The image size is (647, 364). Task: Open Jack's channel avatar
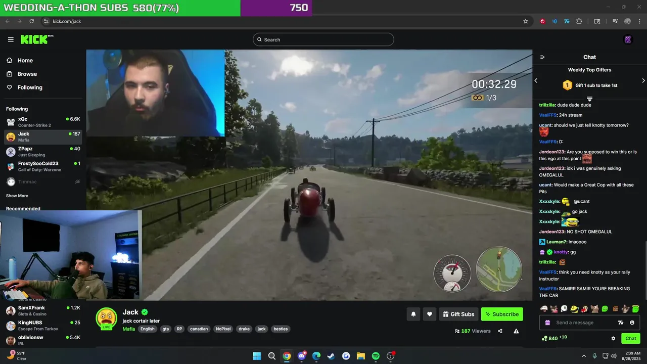(x=107, y=318)
